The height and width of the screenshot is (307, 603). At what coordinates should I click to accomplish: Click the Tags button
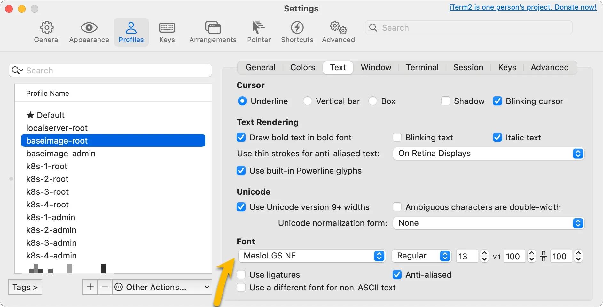click(25, 287)
